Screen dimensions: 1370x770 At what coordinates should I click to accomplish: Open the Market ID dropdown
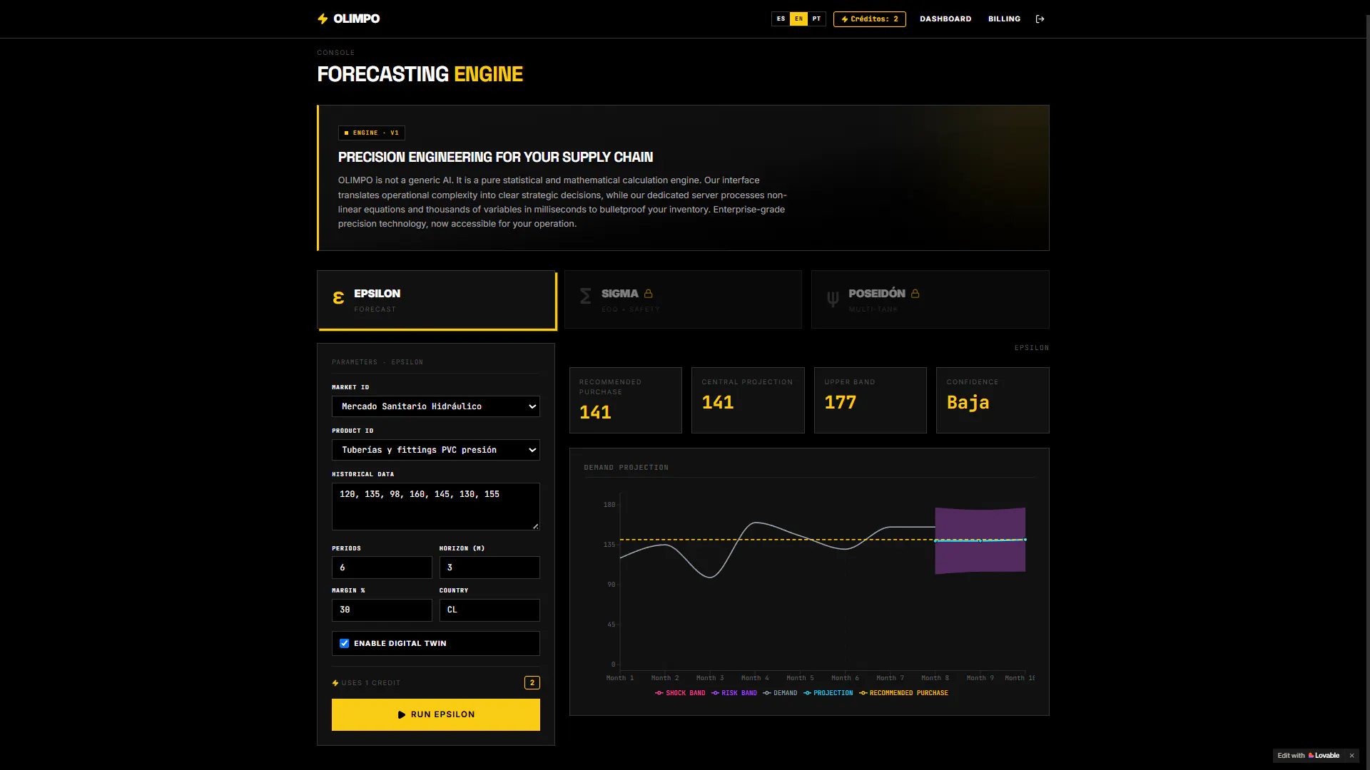tap(436, 406)
